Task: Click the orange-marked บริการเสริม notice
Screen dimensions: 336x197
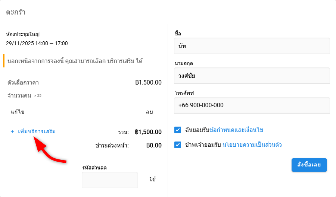Action: (x=75, y=61)
